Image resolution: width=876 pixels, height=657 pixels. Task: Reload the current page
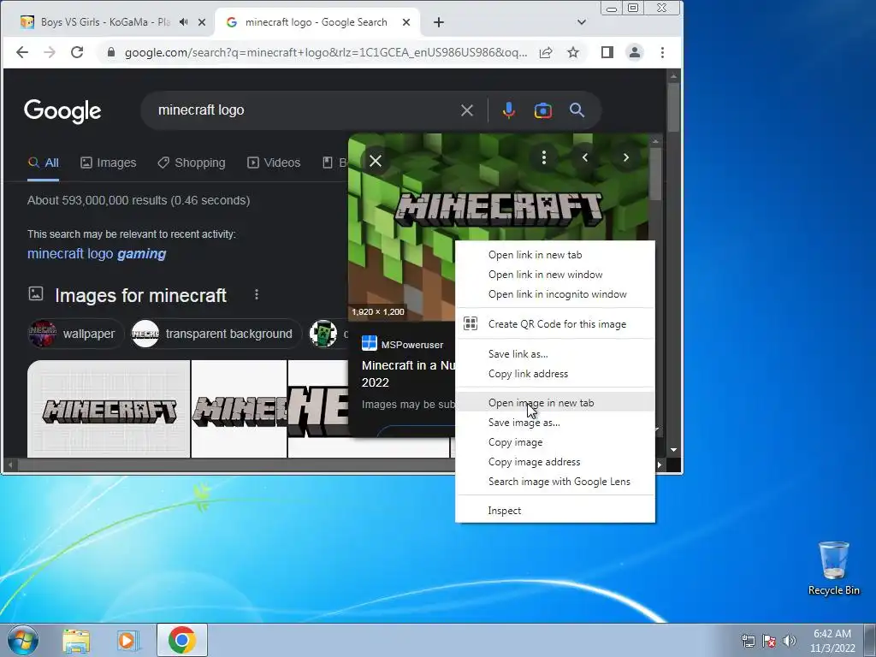click(x=77, y=52)
